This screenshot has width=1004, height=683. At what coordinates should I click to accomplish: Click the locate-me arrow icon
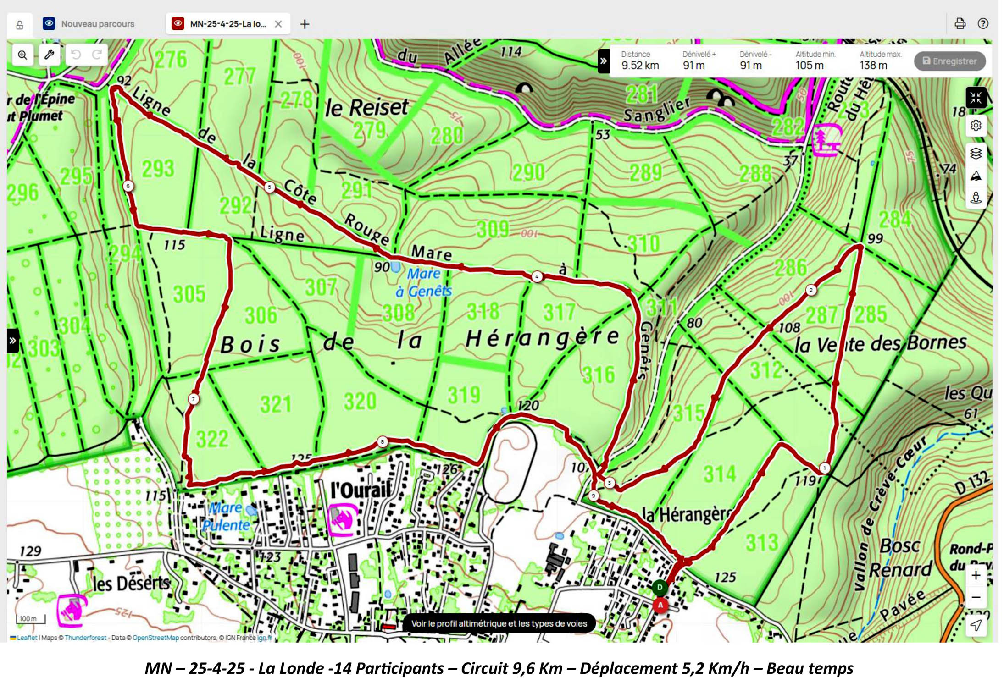(x=976, y=625)
